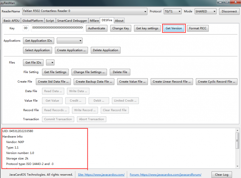Open the Mode SHARED dropdown
The image size is (241, 178).
pos(205,11)
